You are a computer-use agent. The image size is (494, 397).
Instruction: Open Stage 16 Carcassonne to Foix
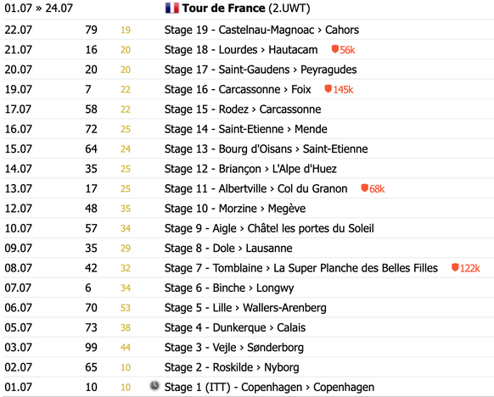[x=238, y=89]
